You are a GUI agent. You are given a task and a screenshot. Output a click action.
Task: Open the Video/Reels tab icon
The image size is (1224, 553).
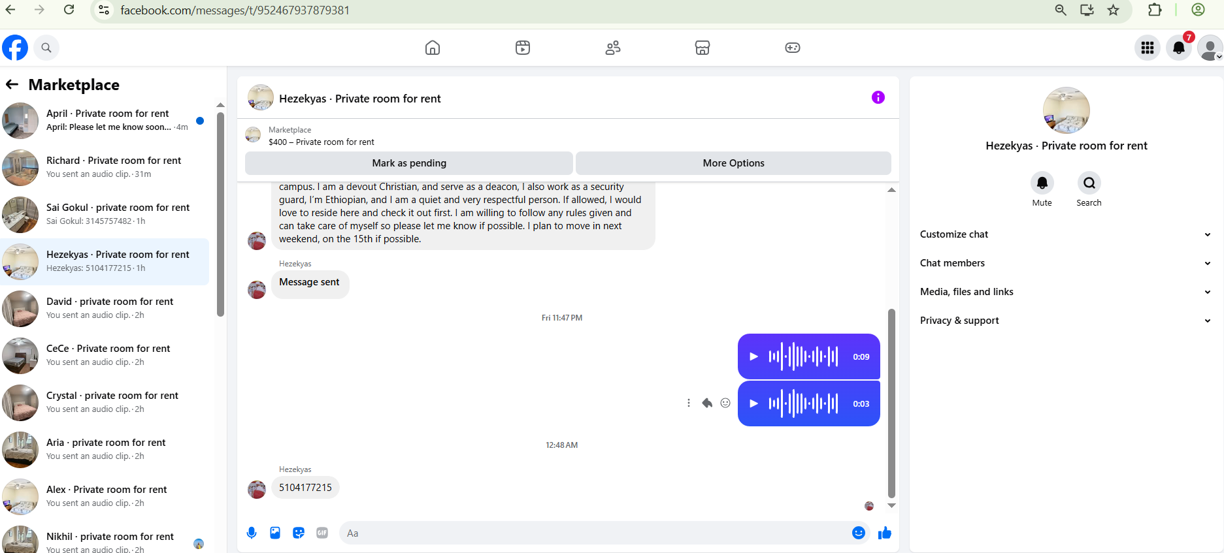click(x=523, y=48)
